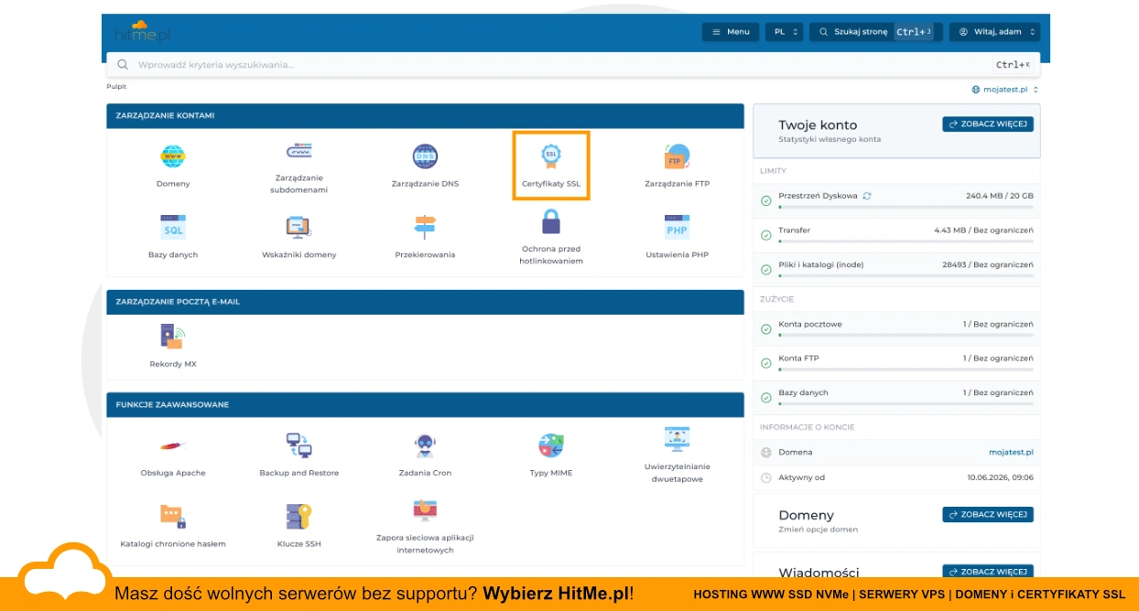
Task: Open Uwierzytelnianie dwuetapowe icon
Action: point(677,439)
